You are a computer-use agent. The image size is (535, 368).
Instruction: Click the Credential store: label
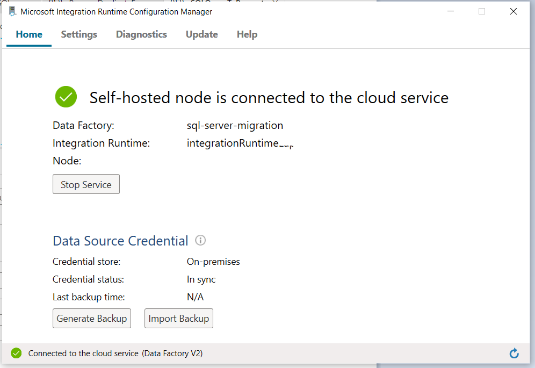[86, 262]
